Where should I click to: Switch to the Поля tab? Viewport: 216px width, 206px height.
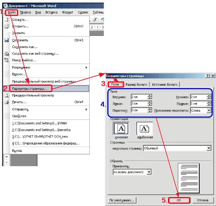pos(115,84)
